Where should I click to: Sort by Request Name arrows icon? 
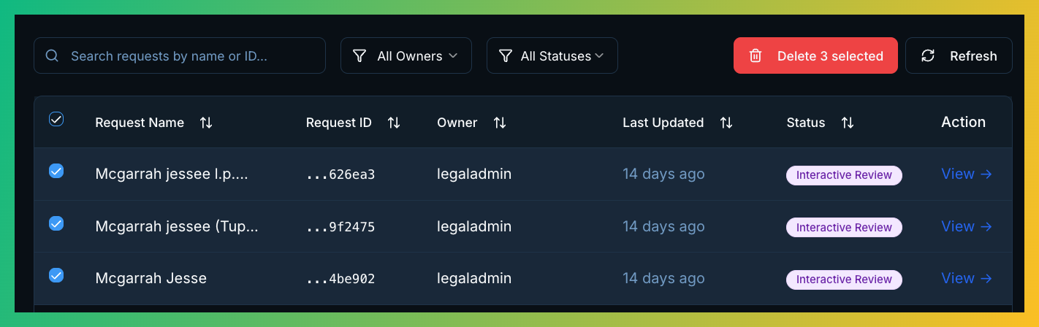tap(206, 123)
